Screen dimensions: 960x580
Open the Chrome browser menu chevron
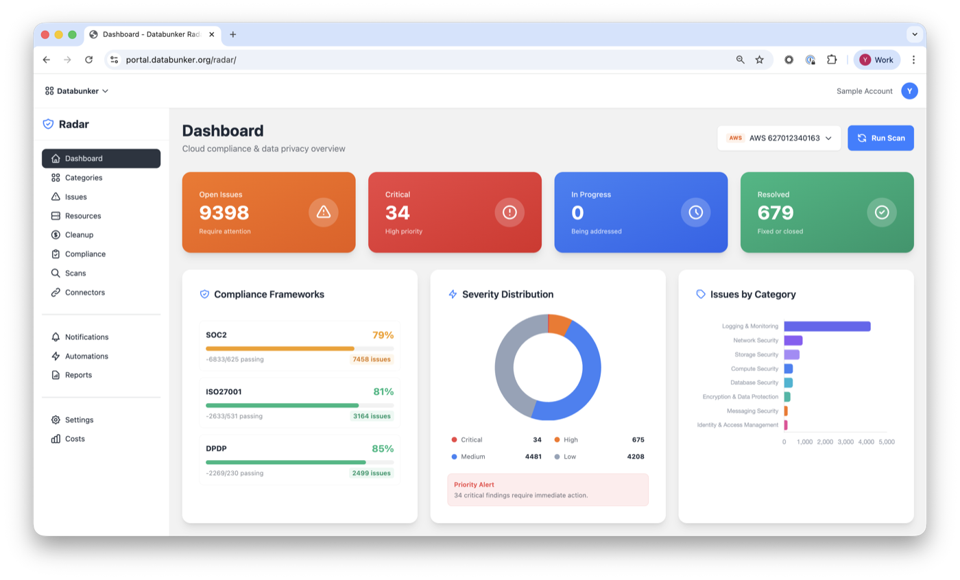click(x=915, y=34)
